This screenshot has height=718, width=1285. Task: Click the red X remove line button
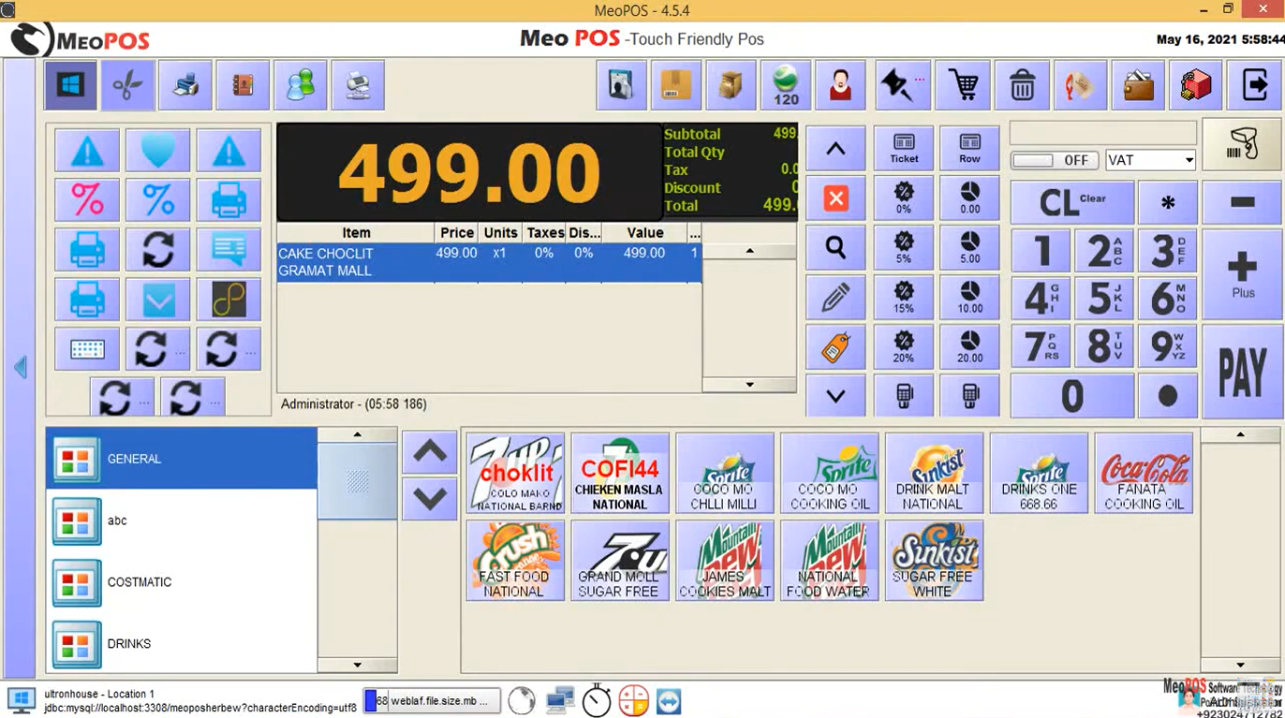(835, 198)
